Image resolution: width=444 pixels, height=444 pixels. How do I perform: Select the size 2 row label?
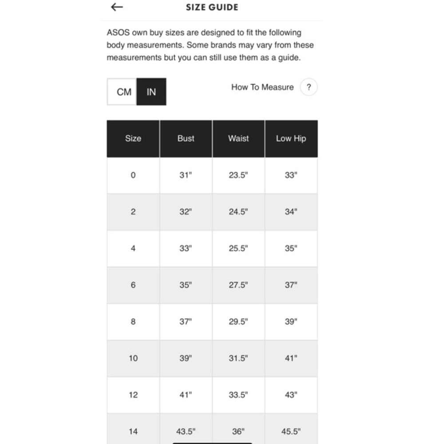[x=133, y=212]
